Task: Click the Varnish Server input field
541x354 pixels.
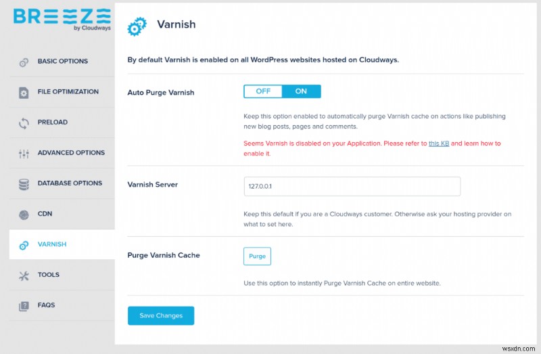Action: tap(352, 186)
